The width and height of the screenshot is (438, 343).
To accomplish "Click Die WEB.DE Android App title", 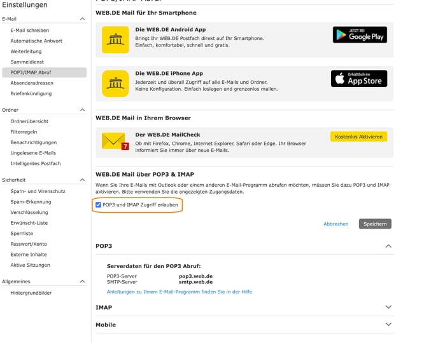I will point(171,29).
